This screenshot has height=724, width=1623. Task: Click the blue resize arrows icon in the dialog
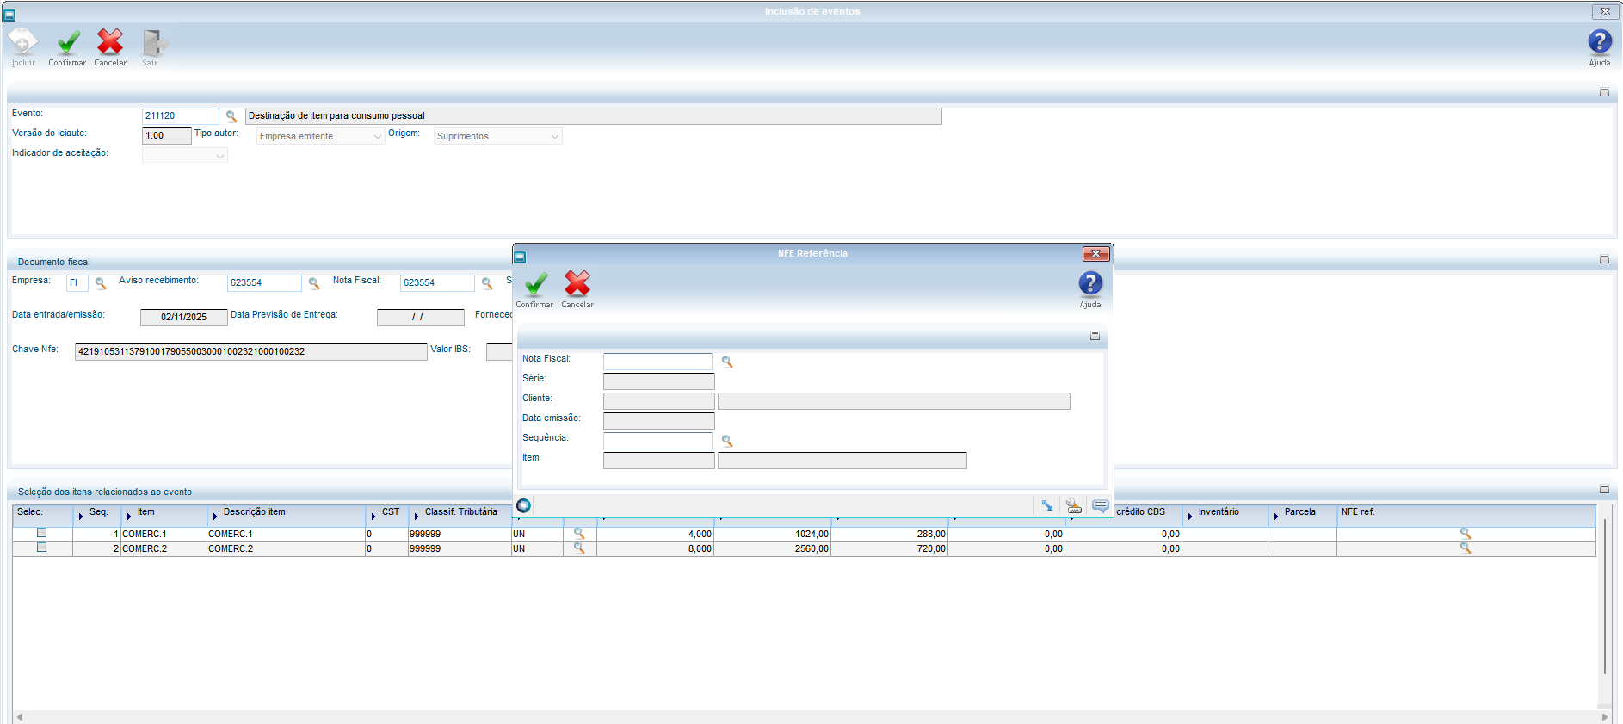pyautogui.click(x=1047, y=505)
